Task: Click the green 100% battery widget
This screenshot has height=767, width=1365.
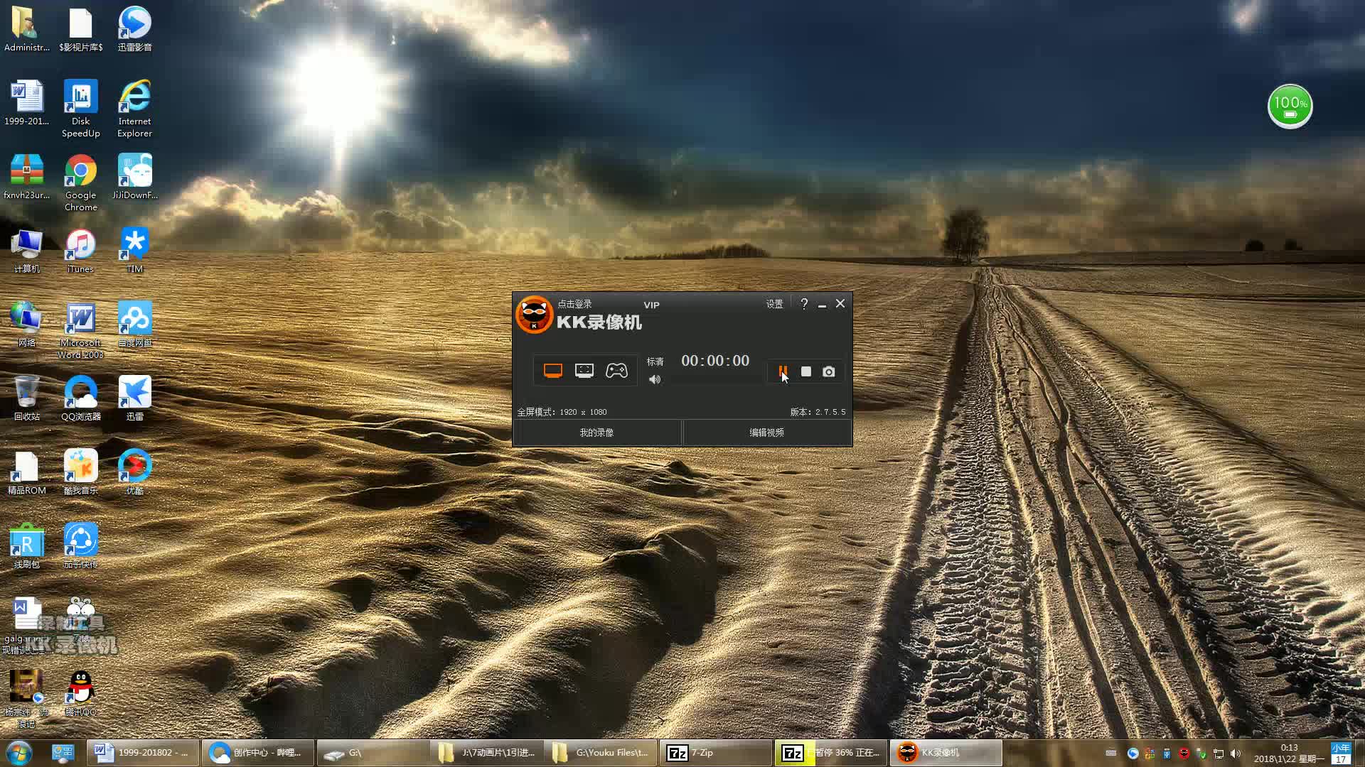Action: 1290,107
